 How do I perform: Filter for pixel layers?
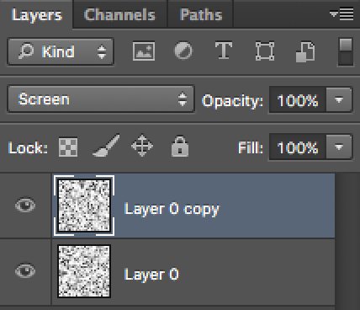144,51
